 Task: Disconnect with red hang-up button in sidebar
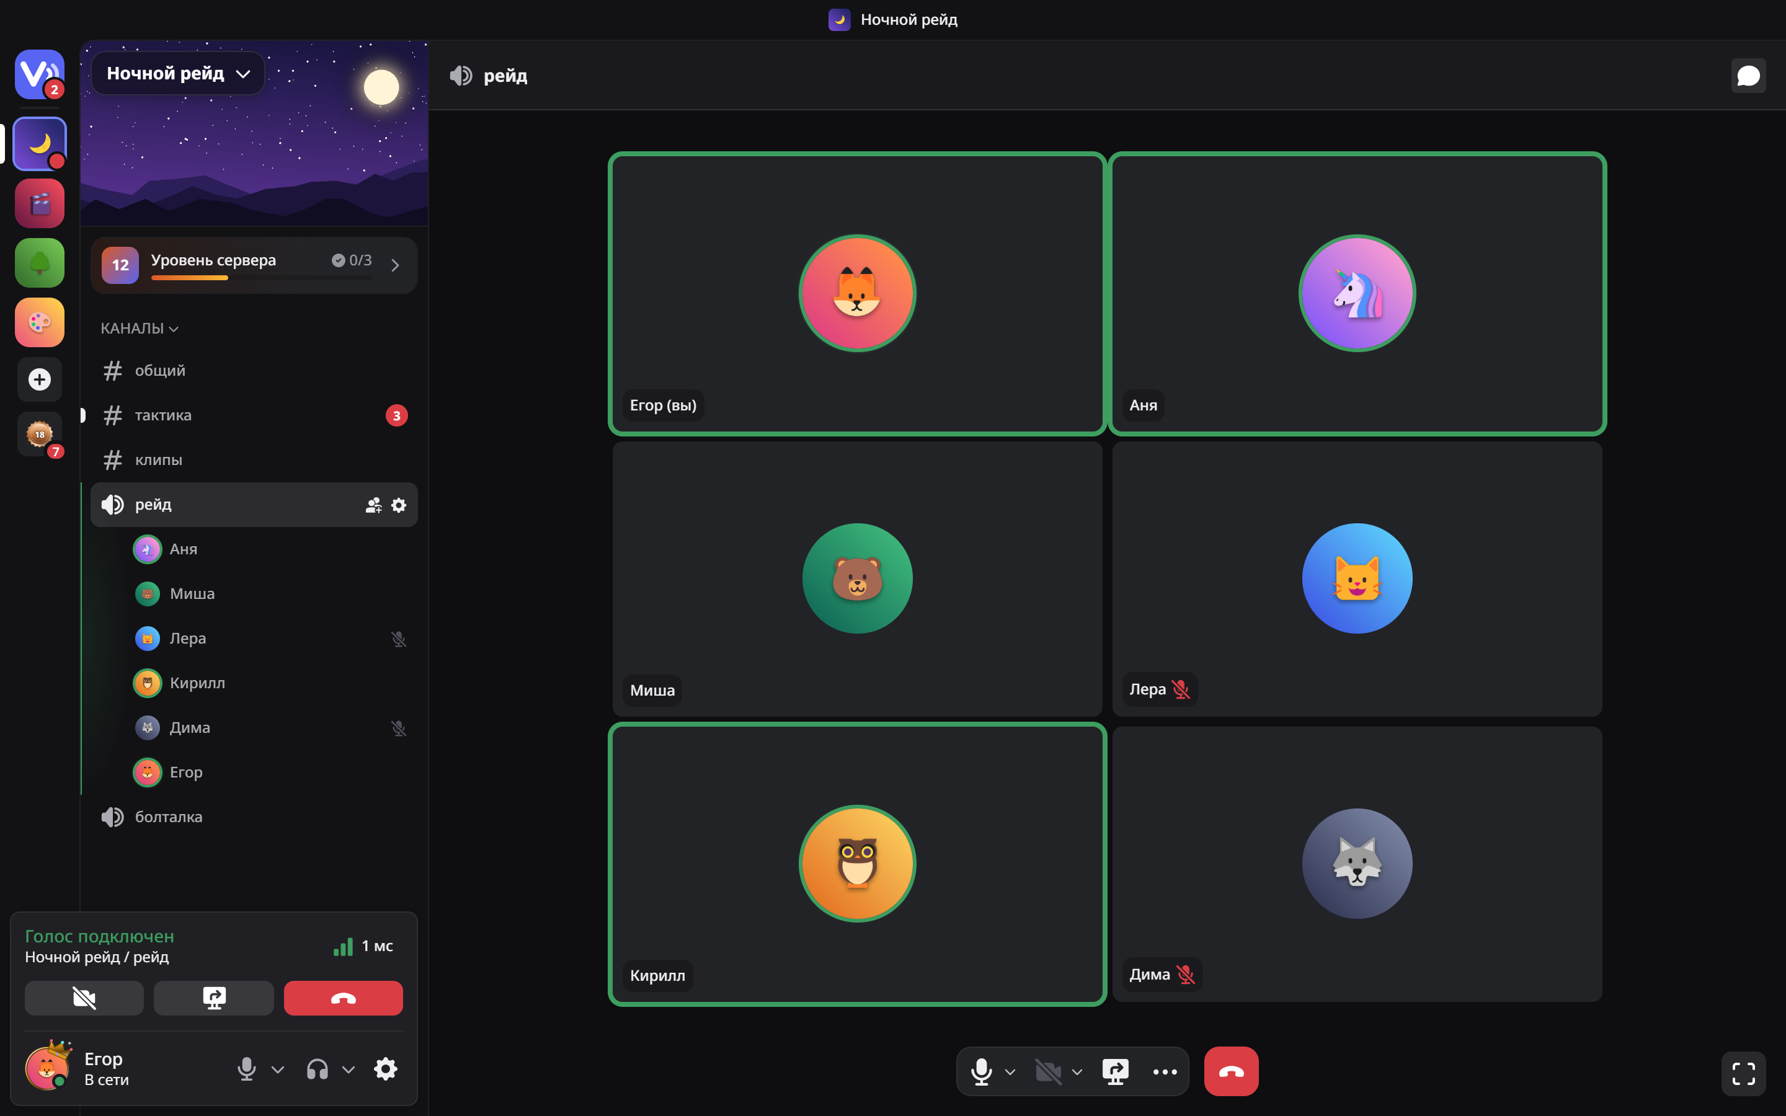coord(343,998)
